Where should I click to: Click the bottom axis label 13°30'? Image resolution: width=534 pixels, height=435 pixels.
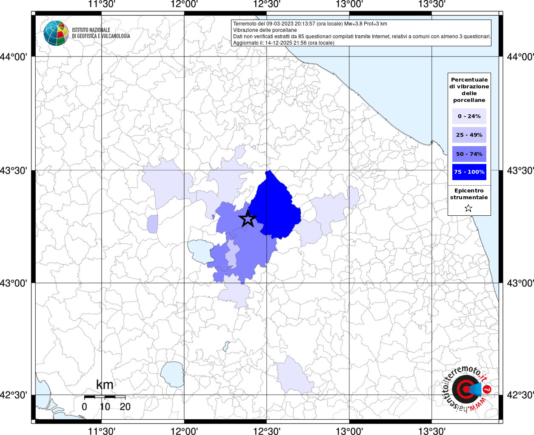tap(432, 431)
